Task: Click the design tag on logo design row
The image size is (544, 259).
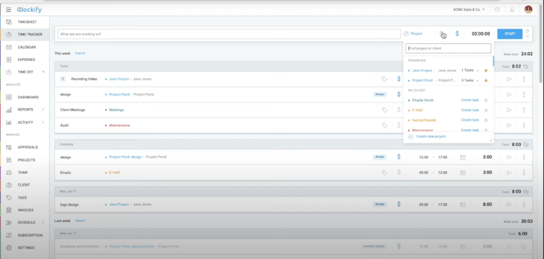Action: coord(380,204)
